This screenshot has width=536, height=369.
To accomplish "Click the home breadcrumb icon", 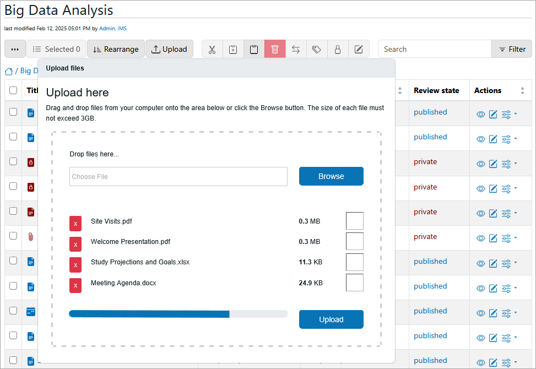I will coord(9,71).
